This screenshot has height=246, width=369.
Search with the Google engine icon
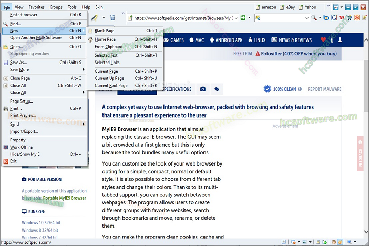click(334, 17)
